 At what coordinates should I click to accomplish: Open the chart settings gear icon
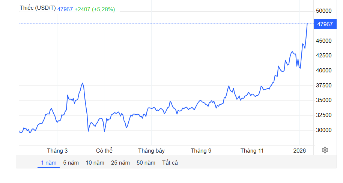(x=325, y=150)
